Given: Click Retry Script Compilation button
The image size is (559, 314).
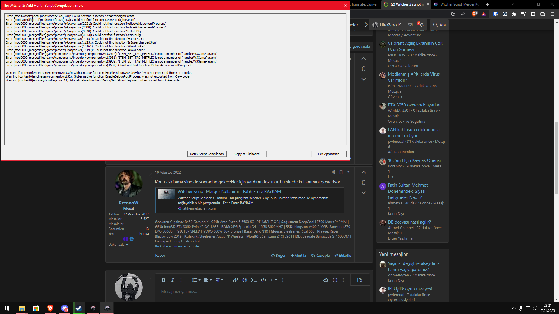Looking at the screenshot, I should [207, 154].
